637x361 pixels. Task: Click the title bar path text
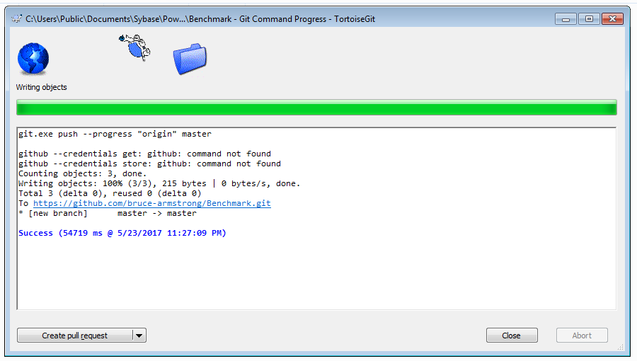pyautogui.click(x=200, y=19)
